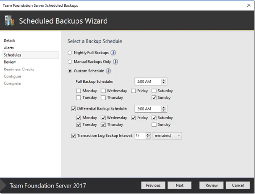The height and width of the screenshot is (194, 255).
Task: Adjust Differential Backup time spinner
Action: click(164, 109)
